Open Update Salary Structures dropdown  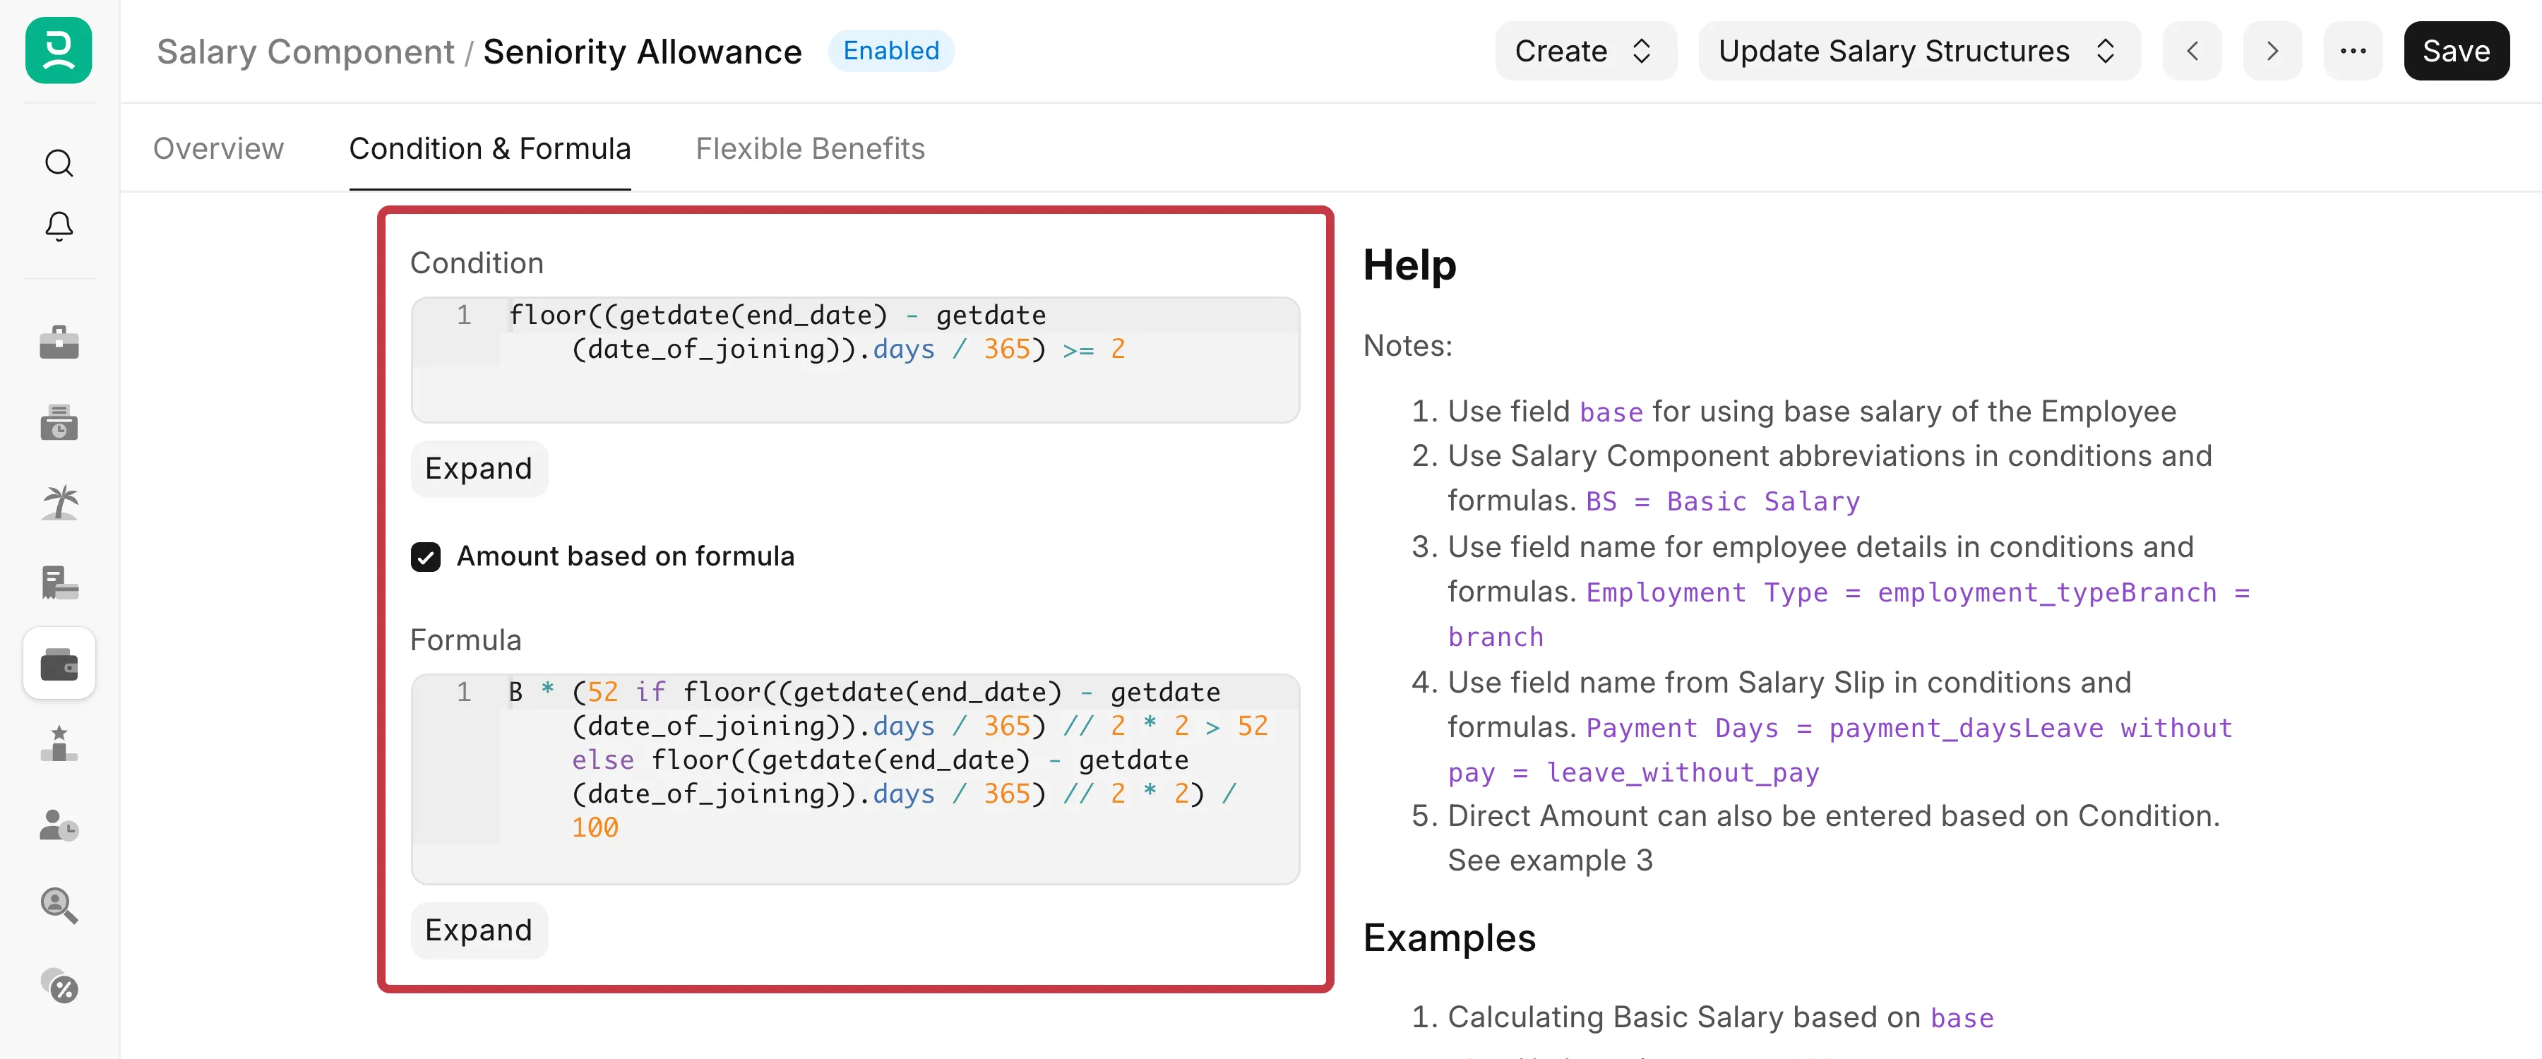point(1919,52)
